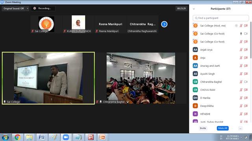The image size is (252, 141).
Task: Click Anju video-off icon
Action: pos(246,58)
